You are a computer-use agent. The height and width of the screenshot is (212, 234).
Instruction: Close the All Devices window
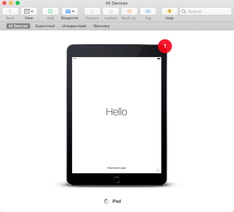point(4,3)
